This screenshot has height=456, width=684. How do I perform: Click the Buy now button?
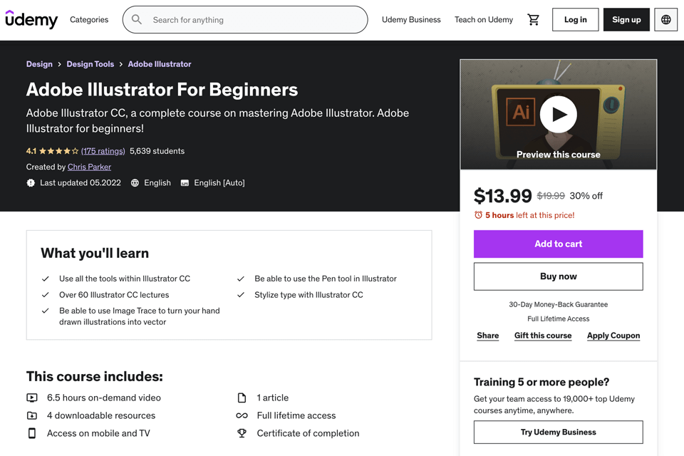click(559, 276)
